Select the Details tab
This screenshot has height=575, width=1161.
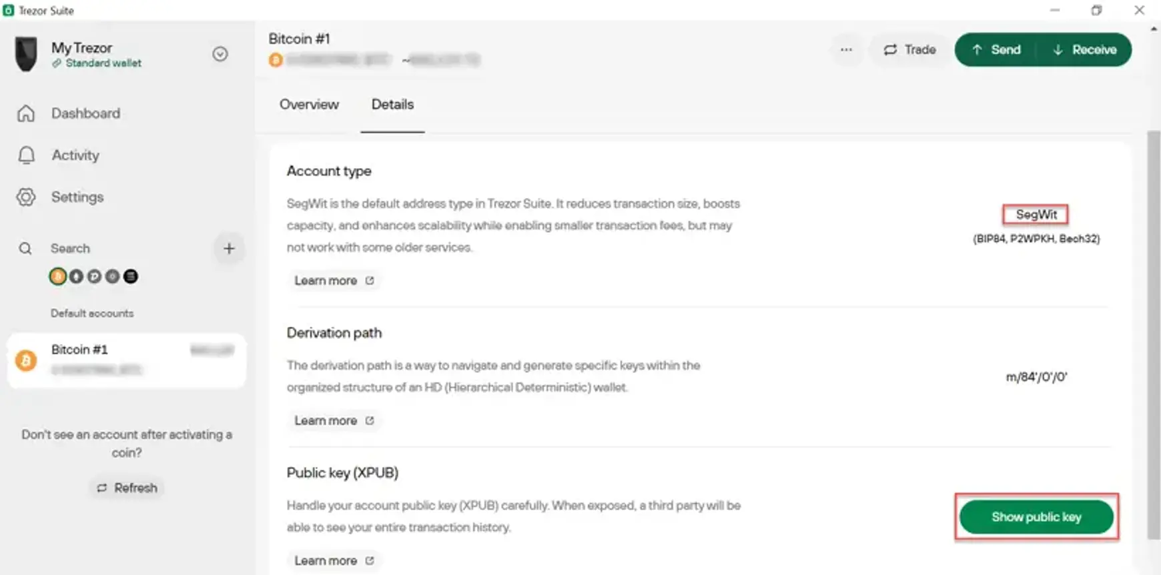[392, 105]
